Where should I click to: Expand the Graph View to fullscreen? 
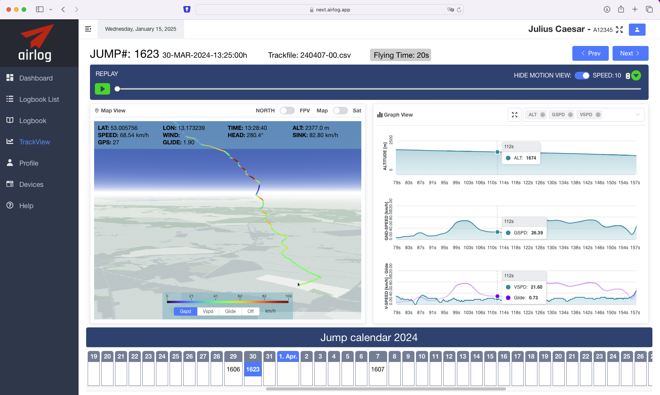pos(514,115)
